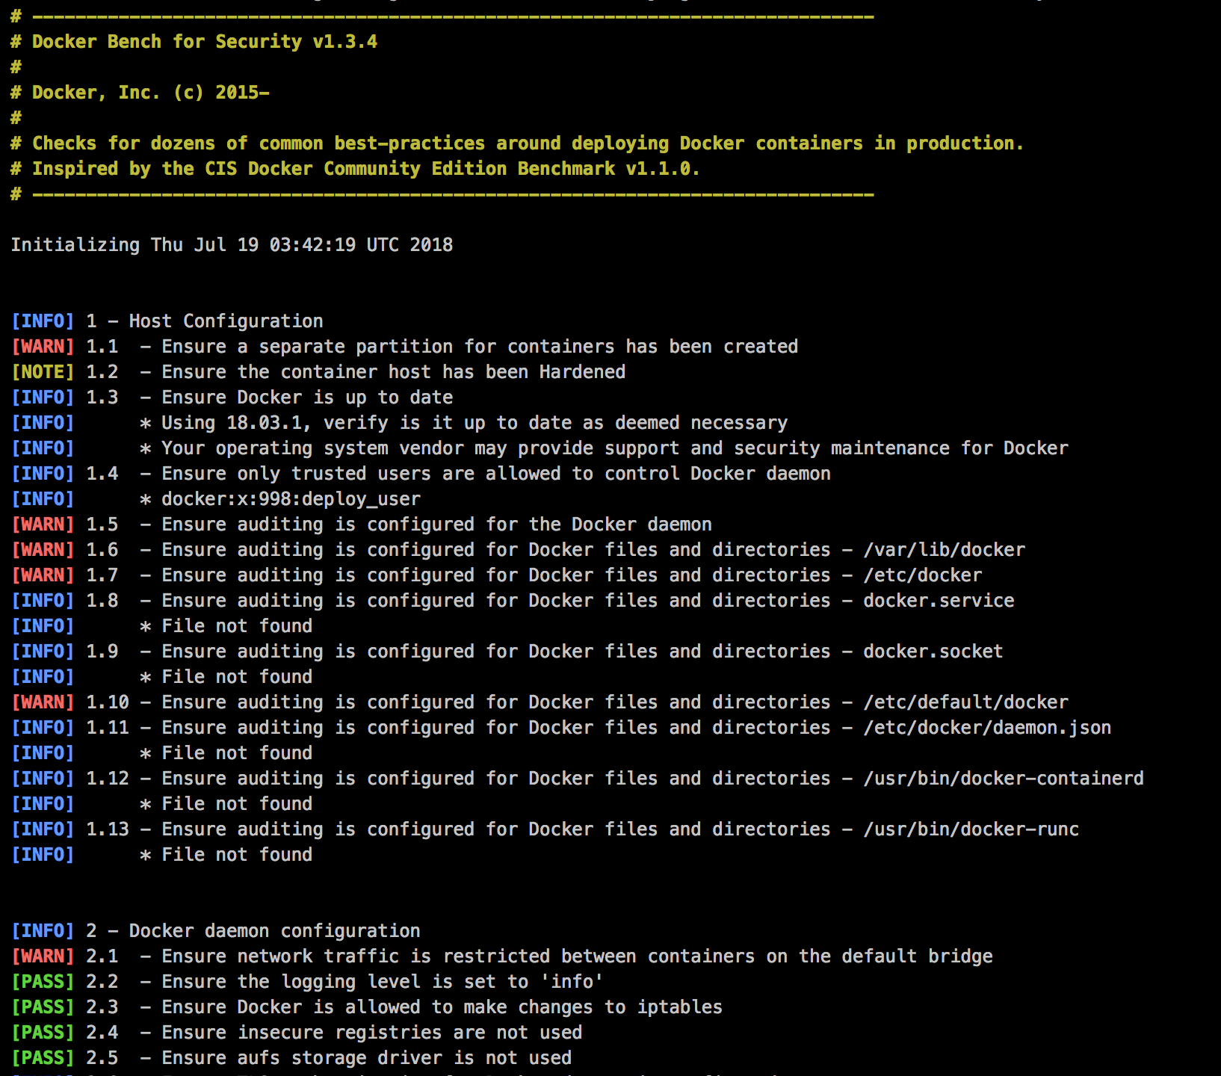Click the [PASS] tag on line 2.5
The image size is (1221, 1076).
pyautogui.click(x=43, y=1058)
